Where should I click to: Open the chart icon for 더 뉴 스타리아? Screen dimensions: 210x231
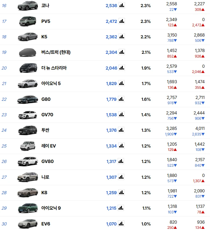pyautogui.click(x=122, y=68)
